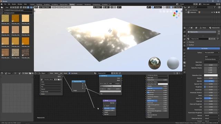Switch to the Layout workspace tab
Screen dimensions: 221x124
[x=32, y=4]
